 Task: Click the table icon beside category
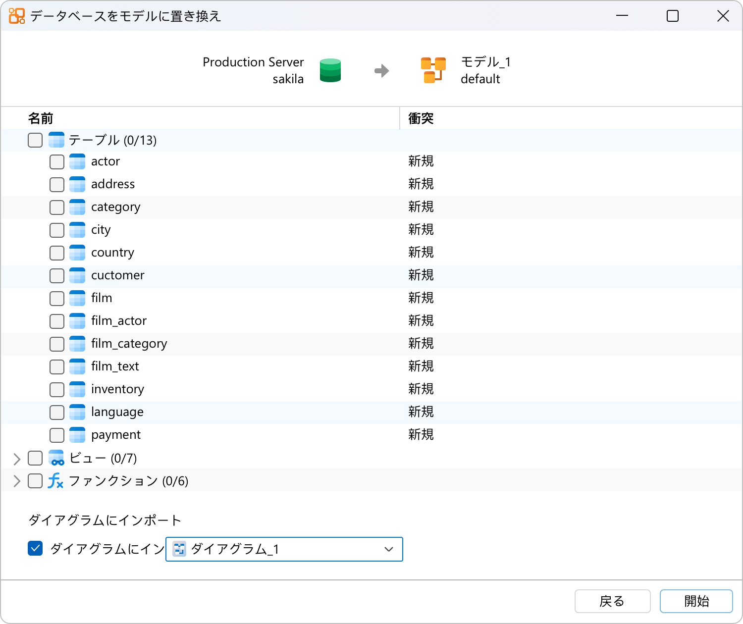pyautogui.click(x=77, y=207)
